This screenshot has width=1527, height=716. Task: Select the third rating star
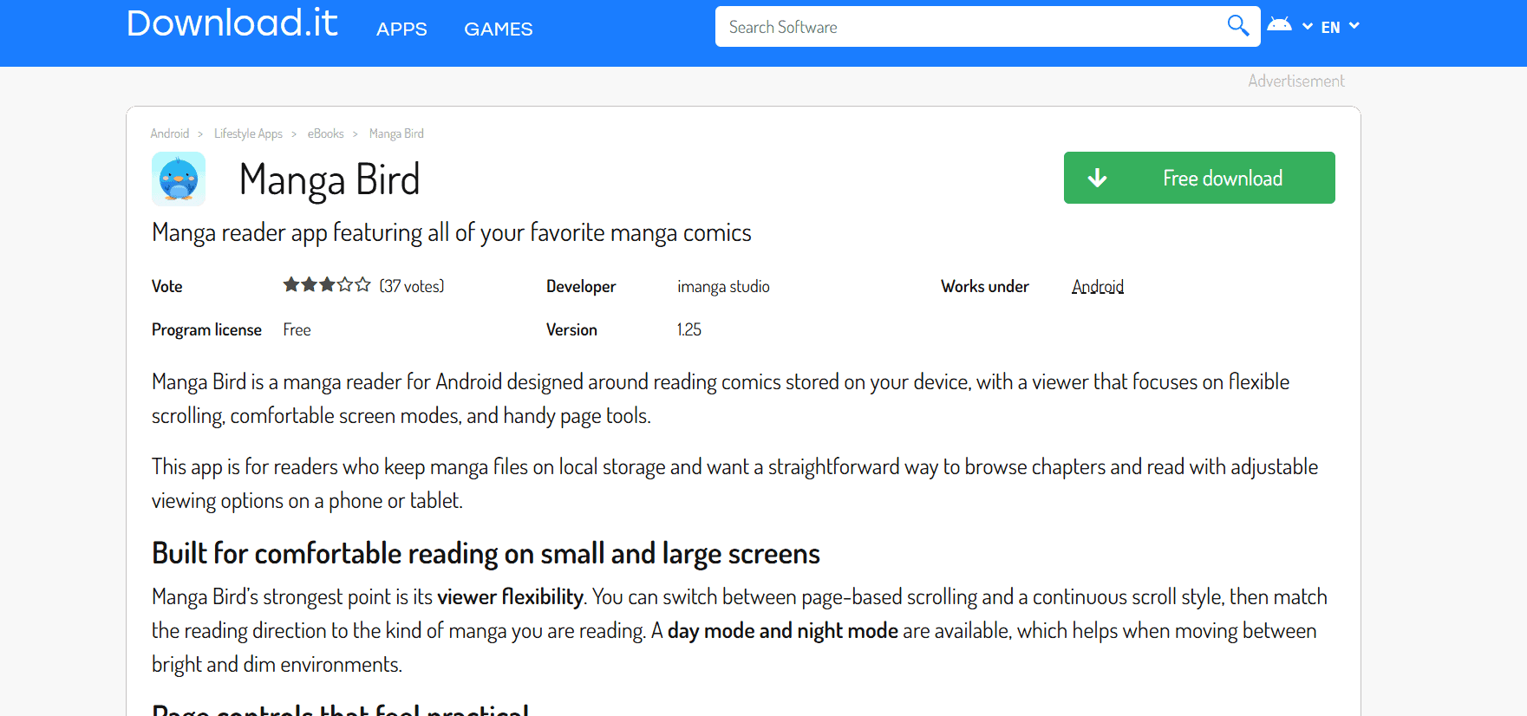327,285
